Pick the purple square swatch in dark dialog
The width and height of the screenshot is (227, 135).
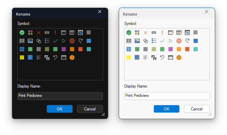coord(64,49)
